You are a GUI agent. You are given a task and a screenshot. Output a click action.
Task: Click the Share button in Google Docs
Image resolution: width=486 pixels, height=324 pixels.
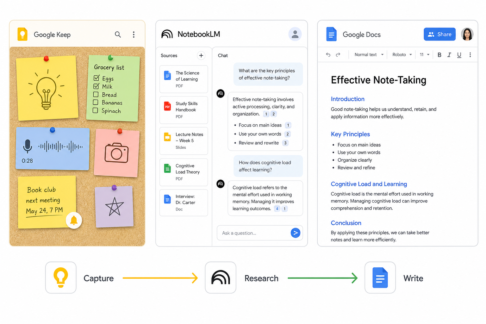439,34
